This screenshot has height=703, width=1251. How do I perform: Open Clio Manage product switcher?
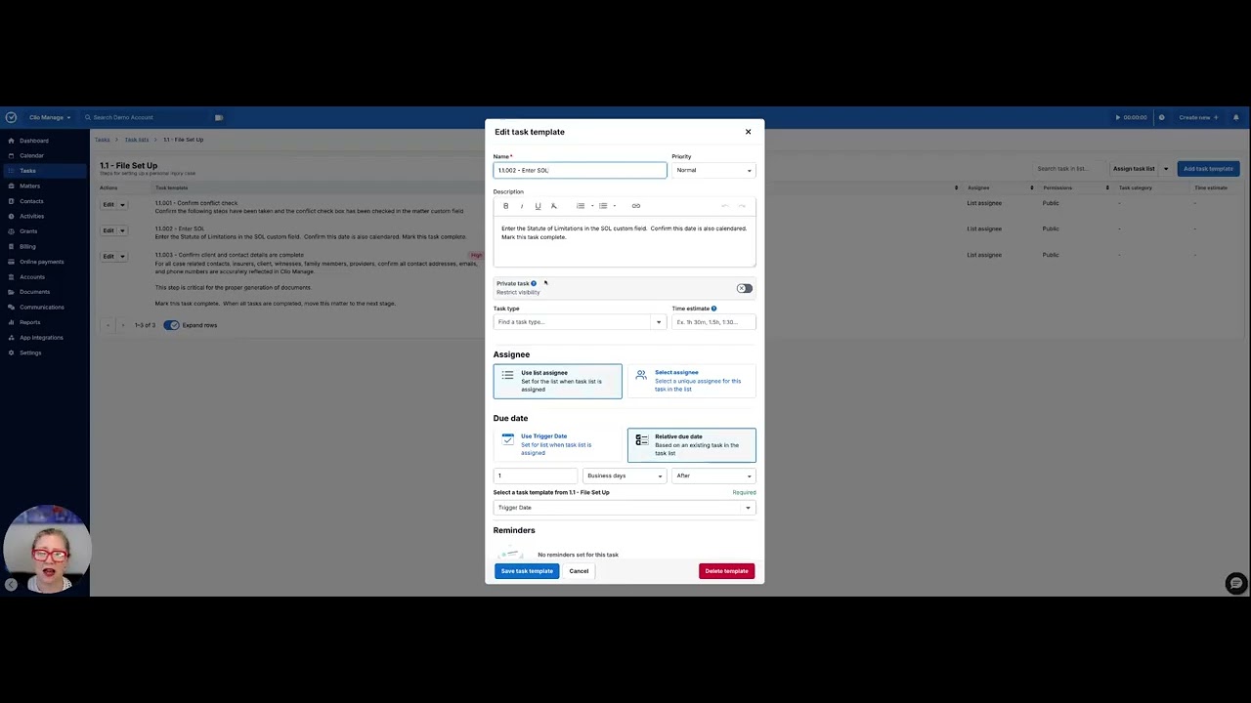[x=49, y=117]
